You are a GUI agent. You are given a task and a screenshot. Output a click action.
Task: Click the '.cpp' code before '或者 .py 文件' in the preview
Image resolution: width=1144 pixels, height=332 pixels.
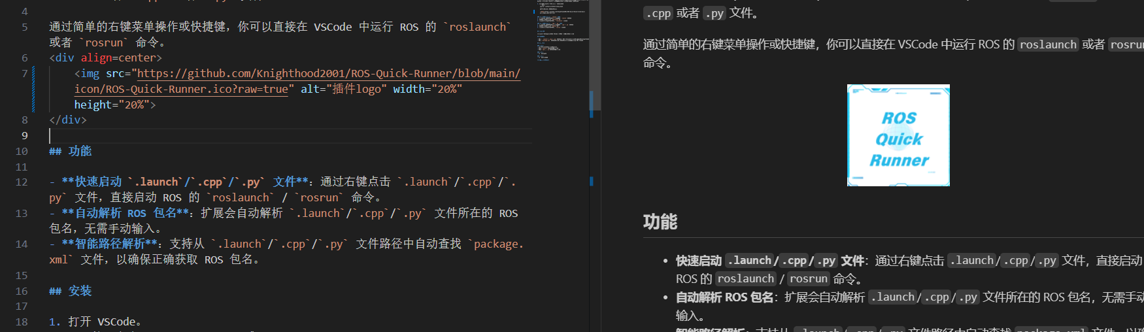(658, 13)
